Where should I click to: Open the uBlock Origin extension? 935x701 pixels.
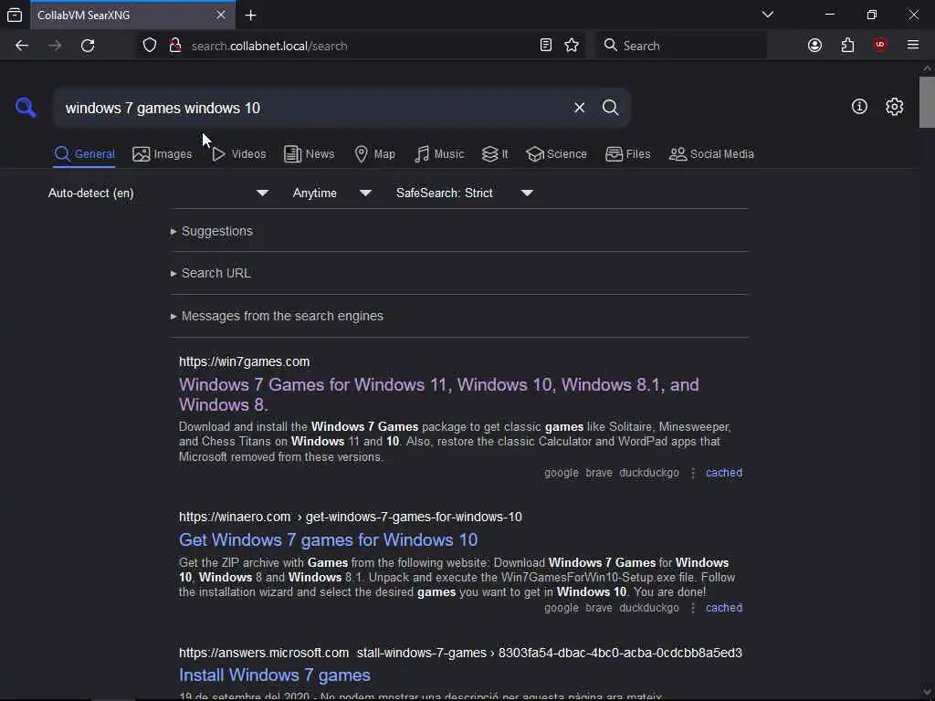(880, 46)
